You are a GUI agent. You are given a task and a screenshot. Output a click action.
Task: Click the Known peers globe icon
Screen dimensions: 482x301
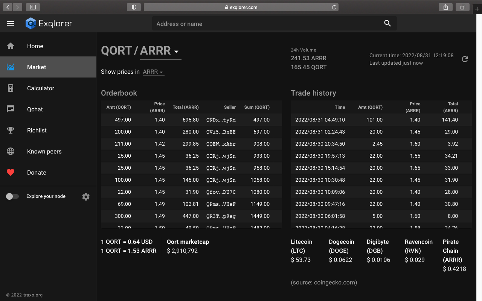click(11, 151)
